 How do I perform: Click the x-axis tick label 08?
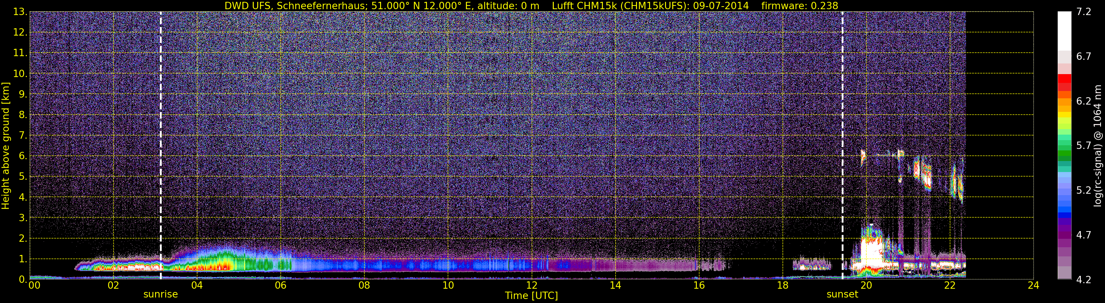[364, 285]
